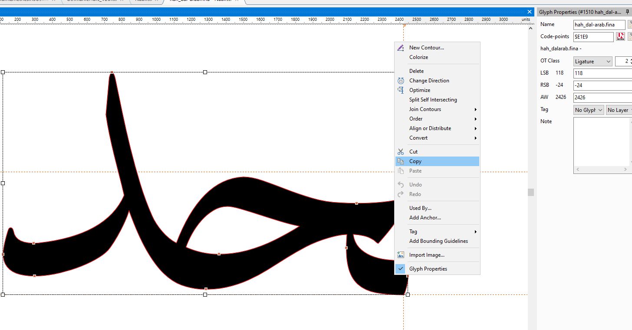Viewport: 632px width, 330px height.
Task: Click the Redo menu entry
Action: [437, 194]
